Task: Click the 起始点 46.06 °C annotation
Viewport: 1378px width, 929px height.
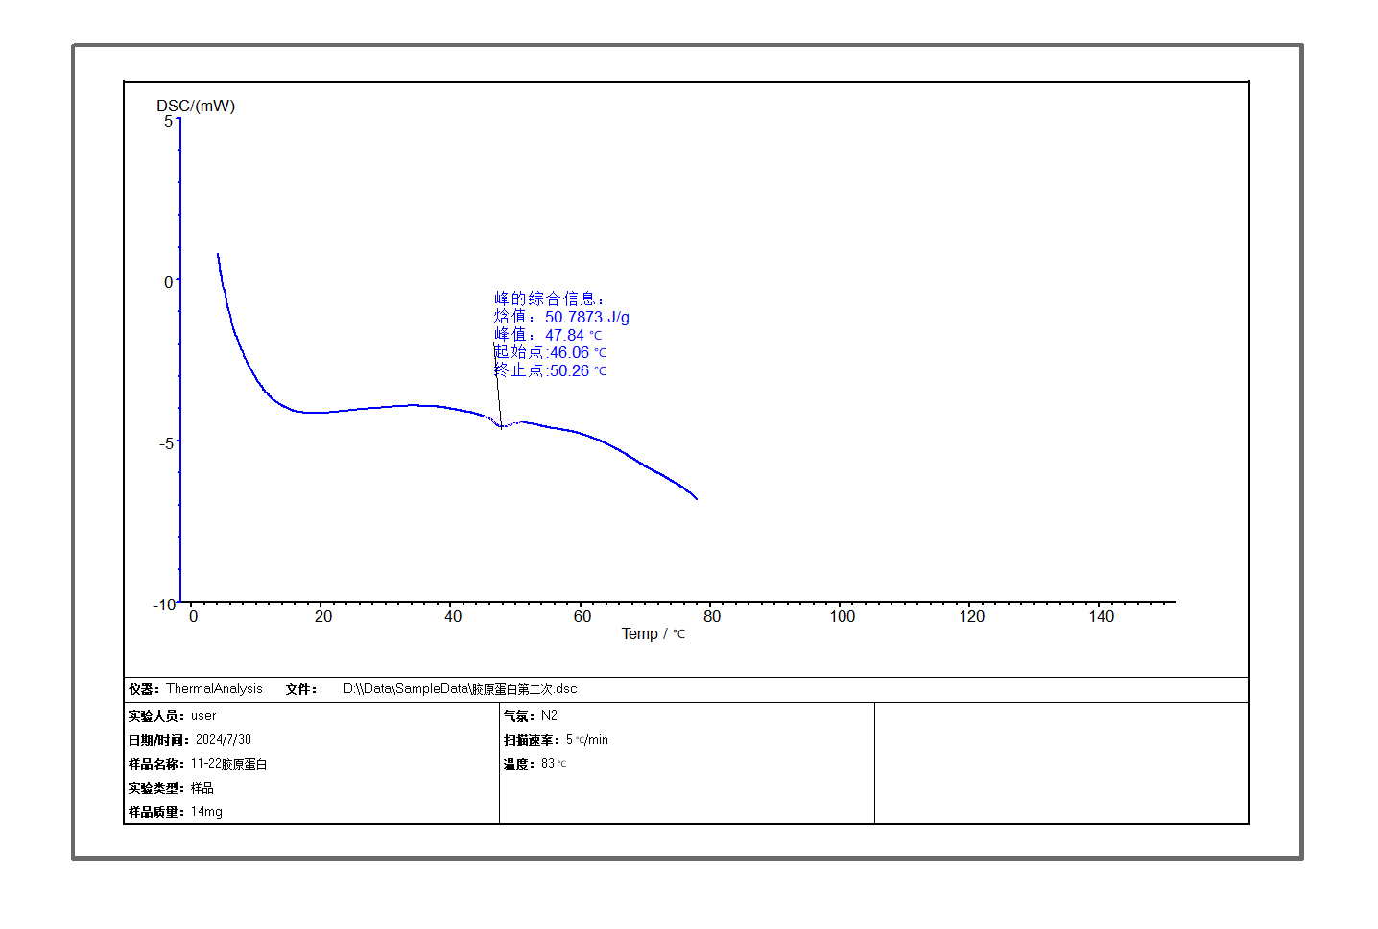Action: (x=551, y=352)
